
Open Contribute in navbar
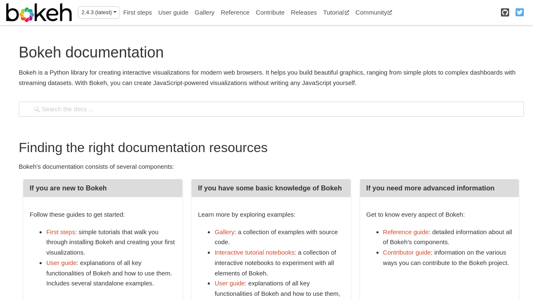(270, 12)
